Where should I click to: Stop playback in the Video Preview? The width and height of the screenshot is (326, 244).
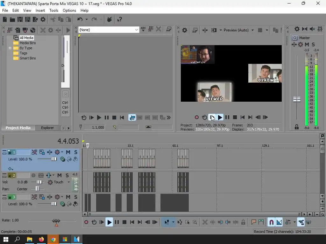pyautogui.click(x=235, y=118)
